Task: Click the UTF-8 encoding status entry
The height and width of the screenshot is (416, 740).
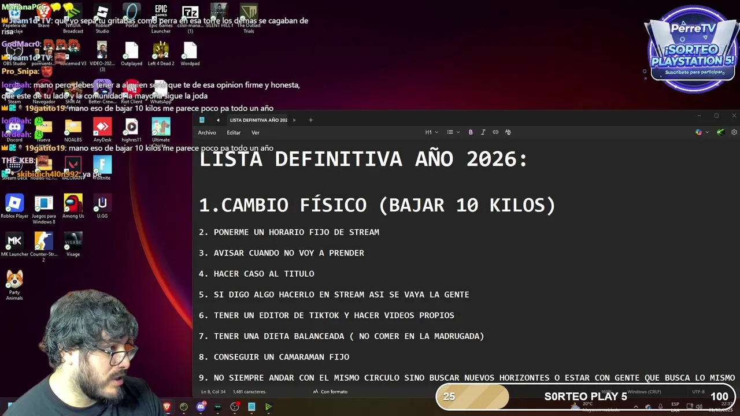Action: (x=698, y=392)
